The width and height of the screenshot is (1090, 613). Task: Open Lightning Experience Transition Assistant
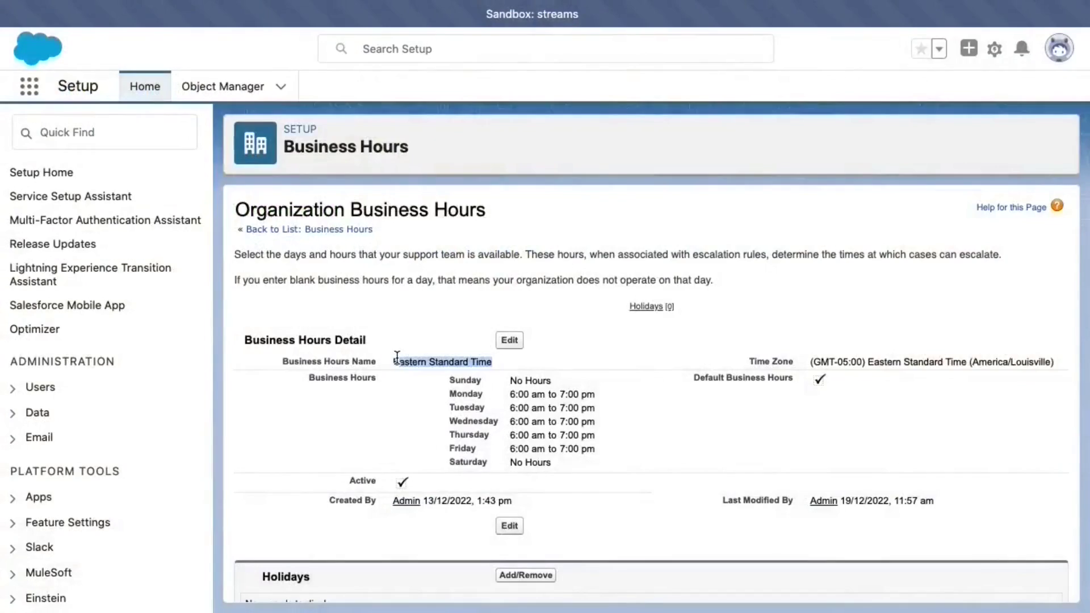[90, 275]
